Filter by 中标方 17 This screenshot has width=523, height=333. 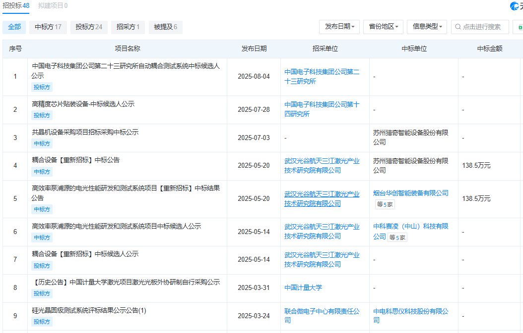coord(48,27)
